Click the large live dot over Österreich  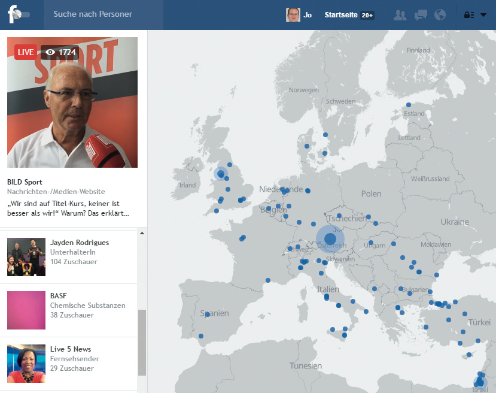330,239
